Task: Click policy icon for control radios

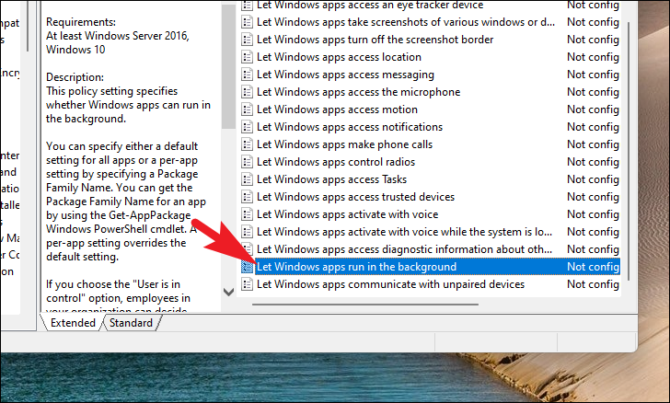Action: pyautogui.click(x=247, y=163)
